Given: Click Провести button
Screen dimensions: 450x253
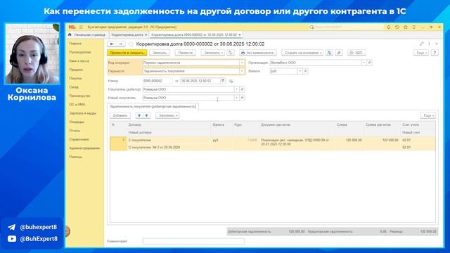Looking at the screenshot, I should tap(186, 53).
